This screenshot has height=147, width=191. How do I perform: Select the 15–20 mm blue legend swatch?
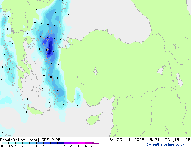pyautogui.click(x=47, y=143)
